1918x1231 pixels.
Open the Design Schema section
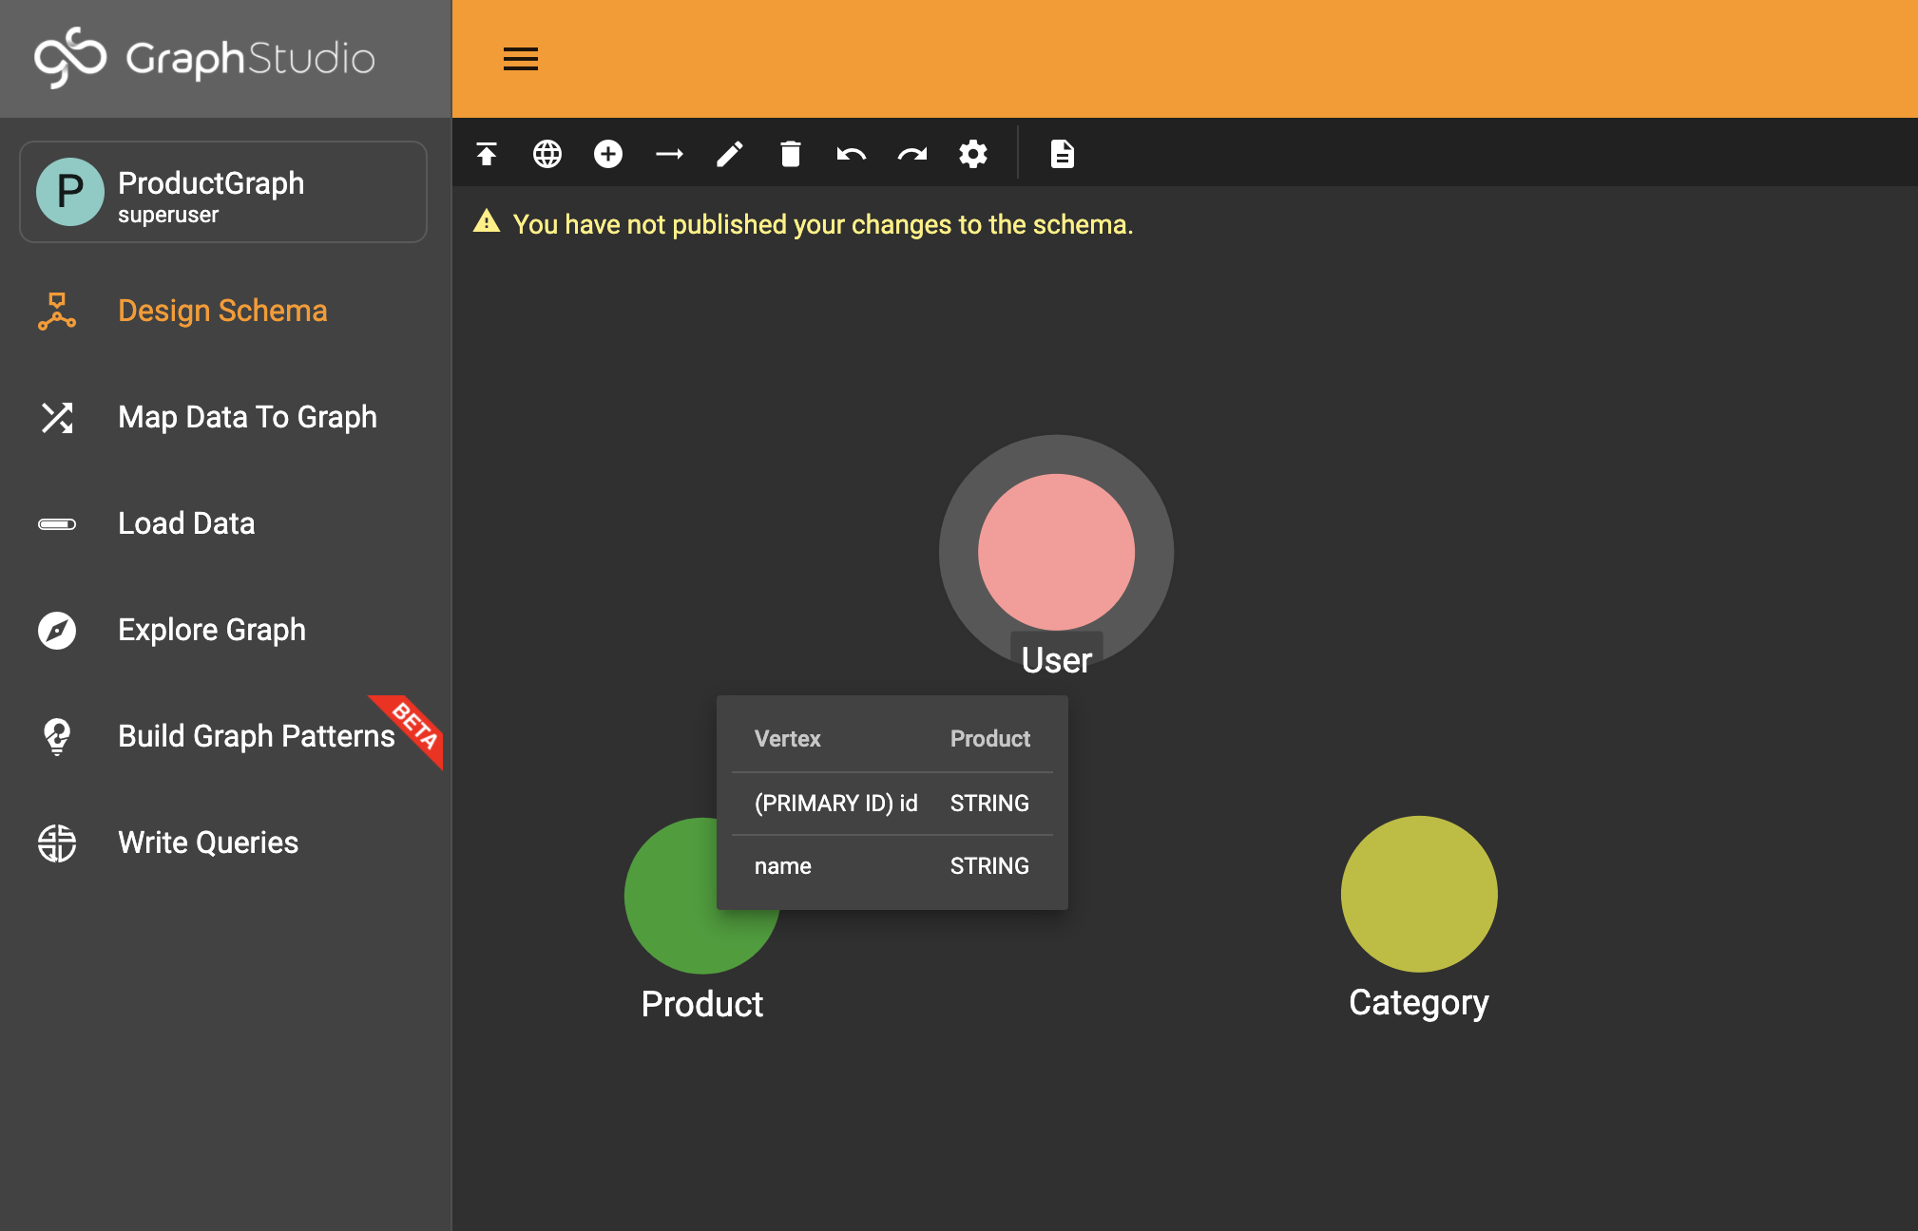pyautogui.click(x=222, y=311)
